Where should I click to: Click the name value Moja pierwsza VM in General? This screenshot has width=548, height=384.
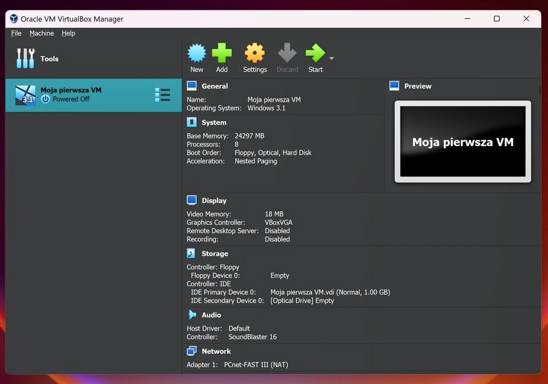[274, 100]
